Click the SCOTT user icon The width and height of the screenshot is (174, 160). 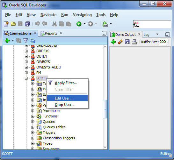coord(33,78)
